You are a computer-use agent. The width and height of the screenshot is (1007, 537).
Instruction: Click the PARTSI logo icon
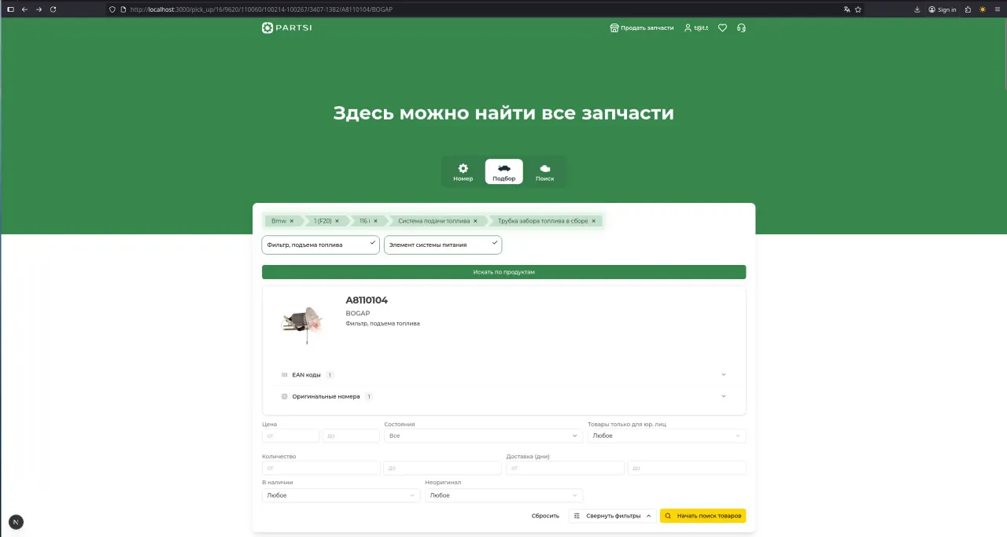coord(266,28)
